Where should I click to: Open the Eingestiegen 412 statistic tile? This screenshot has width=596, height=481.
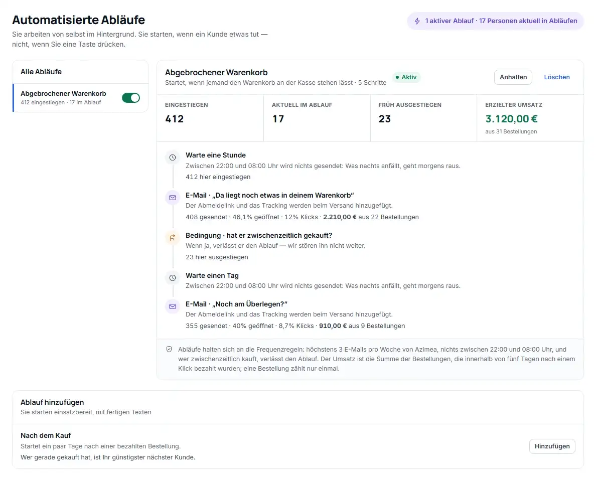coord(210,118)
